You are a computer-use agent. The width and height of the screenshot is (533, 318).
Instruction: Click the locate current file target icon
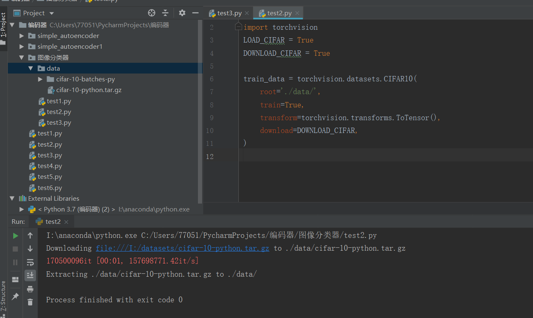[152, 13]
